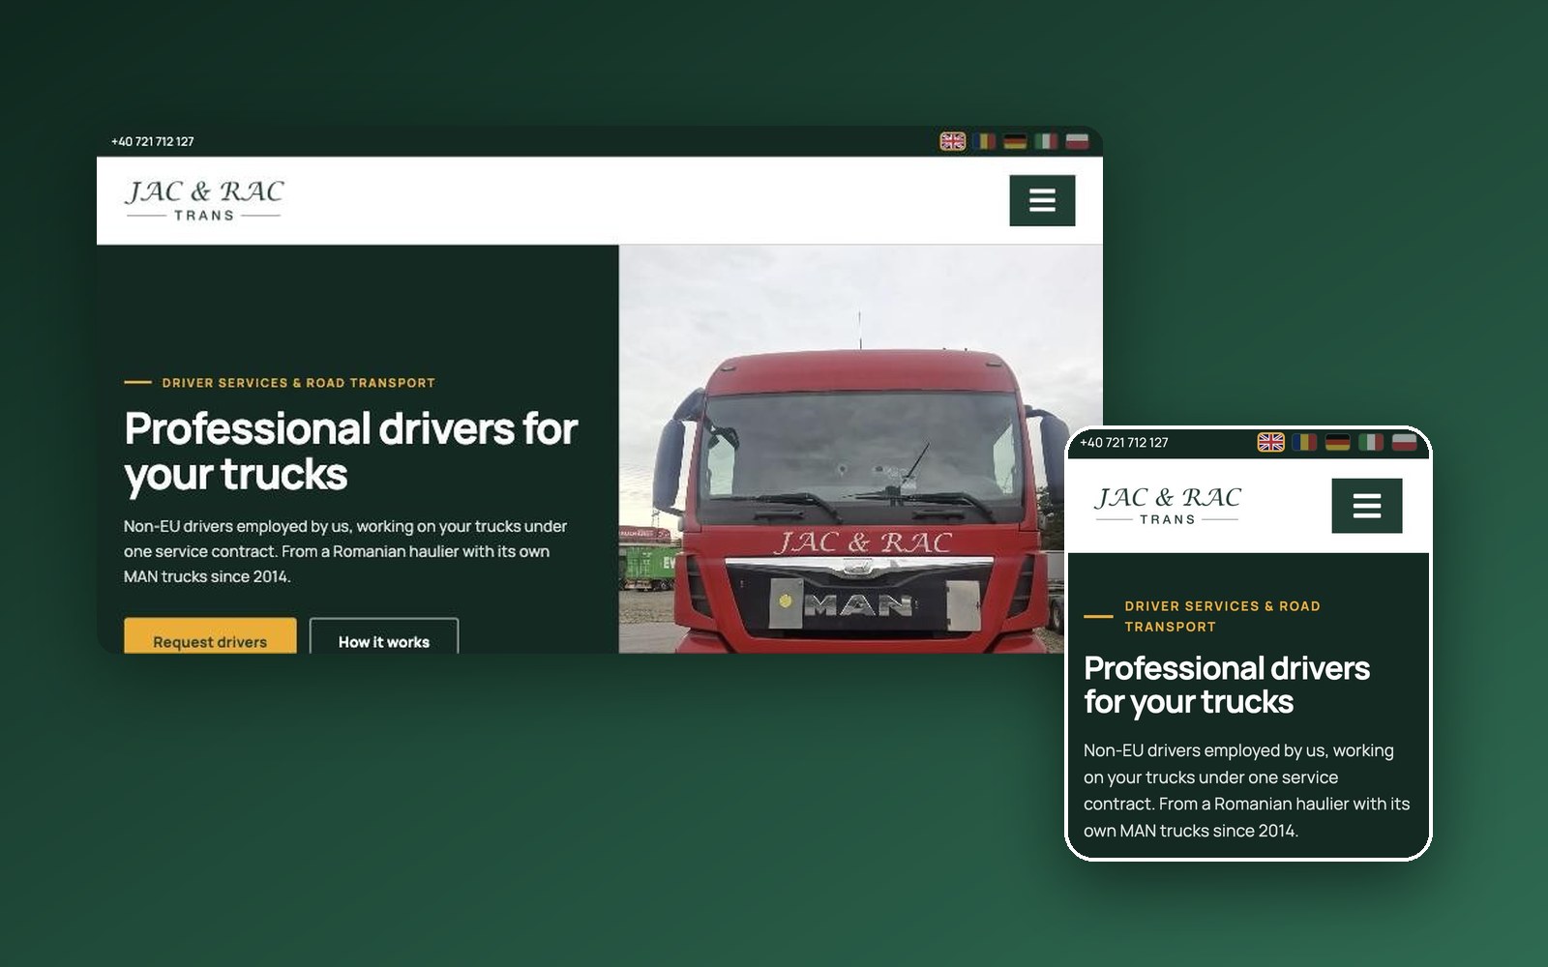Click the How it works button
This screenshot has height=967, width=1548.
point(384,635)
